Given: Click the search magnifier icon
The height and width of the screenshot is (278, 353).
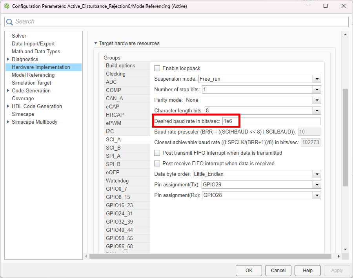Looking at the screenshot, I should 9,22.
